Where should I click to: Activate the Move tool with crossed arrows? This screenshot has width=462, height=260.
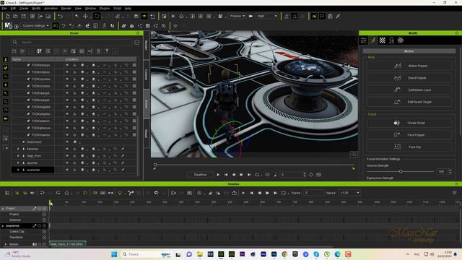click(x=85, y=16)
